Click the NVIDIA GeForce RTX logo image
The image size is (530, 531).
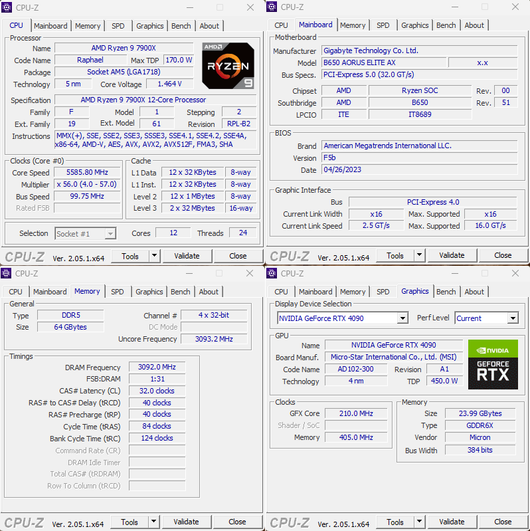pos(493,364)
